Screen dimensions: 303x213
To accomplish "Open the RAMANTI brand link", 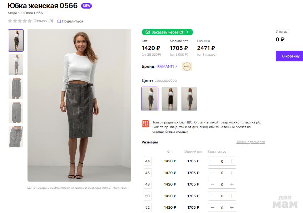I will pos(165,66).
